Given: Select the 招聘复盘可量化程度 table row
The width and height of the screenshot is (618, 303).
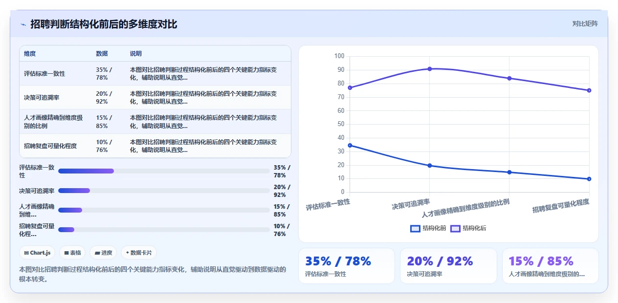Looking at the screenshot, I should pyautogui.click(x=155, y=146).
